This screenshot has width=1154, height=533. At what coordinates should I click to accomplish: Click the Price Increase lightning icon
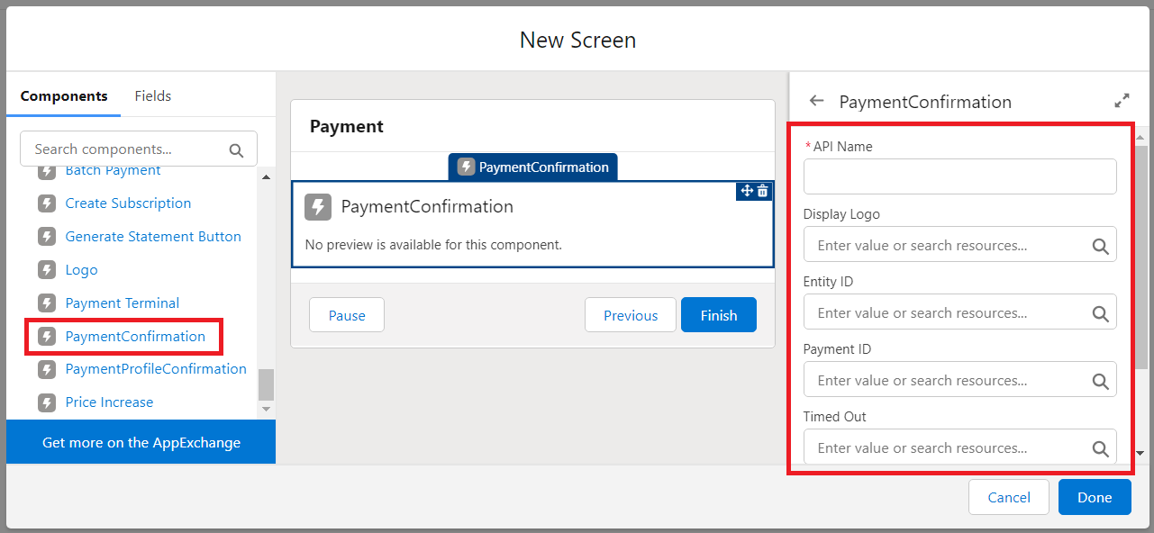[47, 402]
